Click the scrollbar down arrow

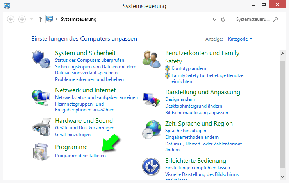[282, 176]
